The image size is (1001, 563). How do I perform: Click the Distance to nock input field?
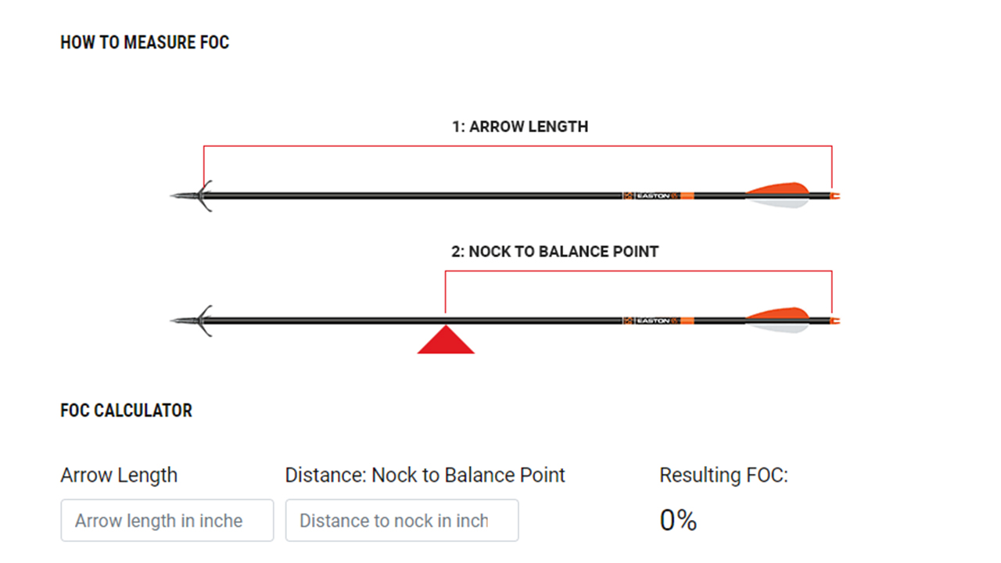pos(401,521)
